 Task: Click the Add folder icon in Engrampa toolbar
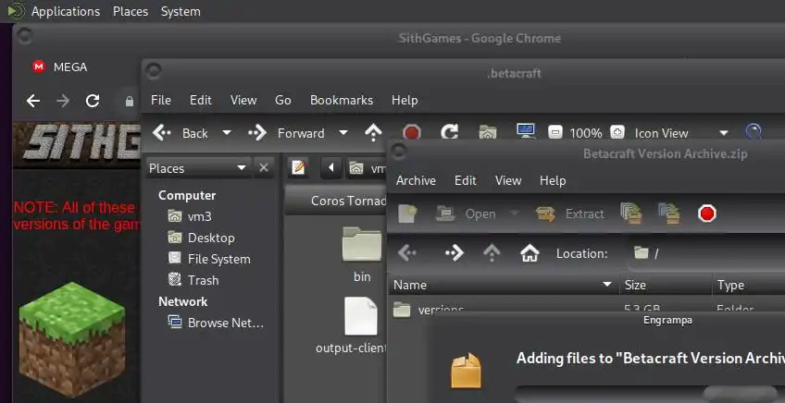point(669,214)
